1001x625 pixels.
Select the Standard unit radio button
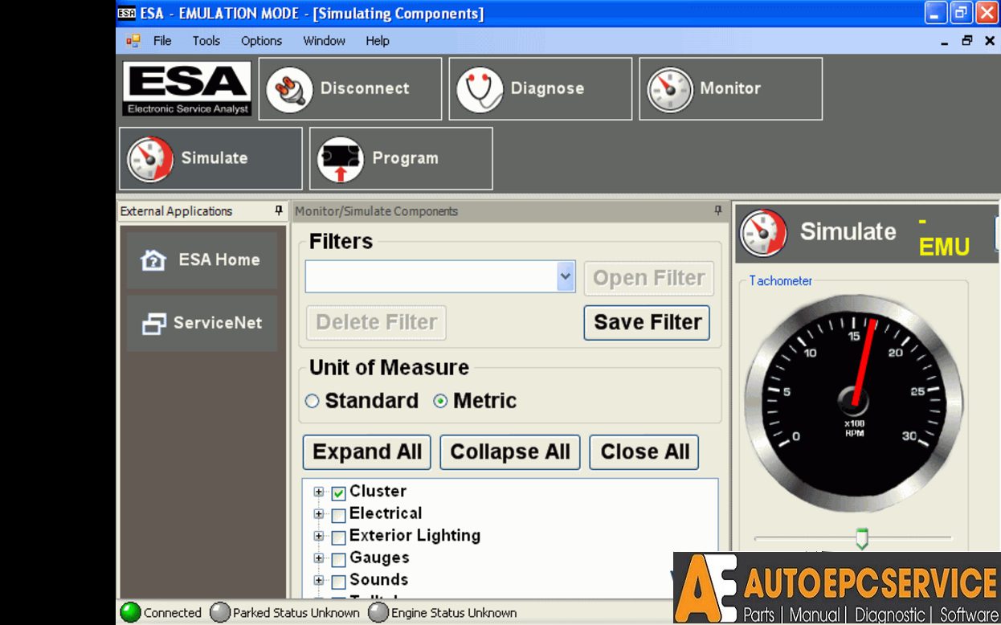point(313,401)
